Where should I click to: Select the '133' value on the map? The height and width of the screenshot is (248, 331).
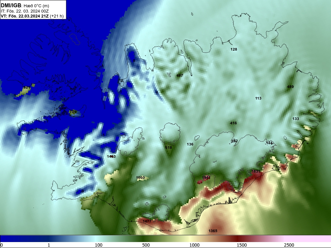coord(296,119)
